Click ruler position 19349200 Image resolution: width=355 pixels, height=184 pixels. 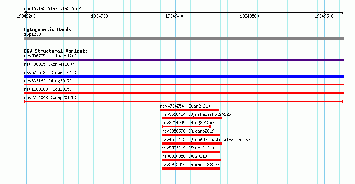26,16
